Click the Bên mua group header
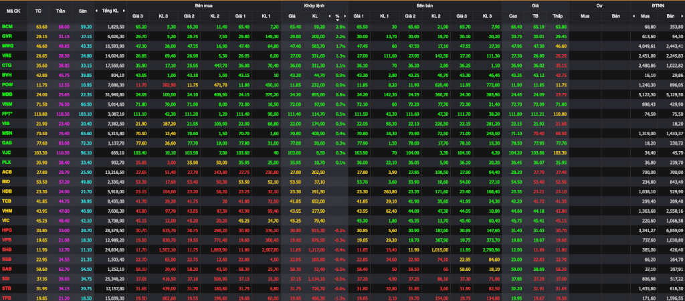 (204, 5)
